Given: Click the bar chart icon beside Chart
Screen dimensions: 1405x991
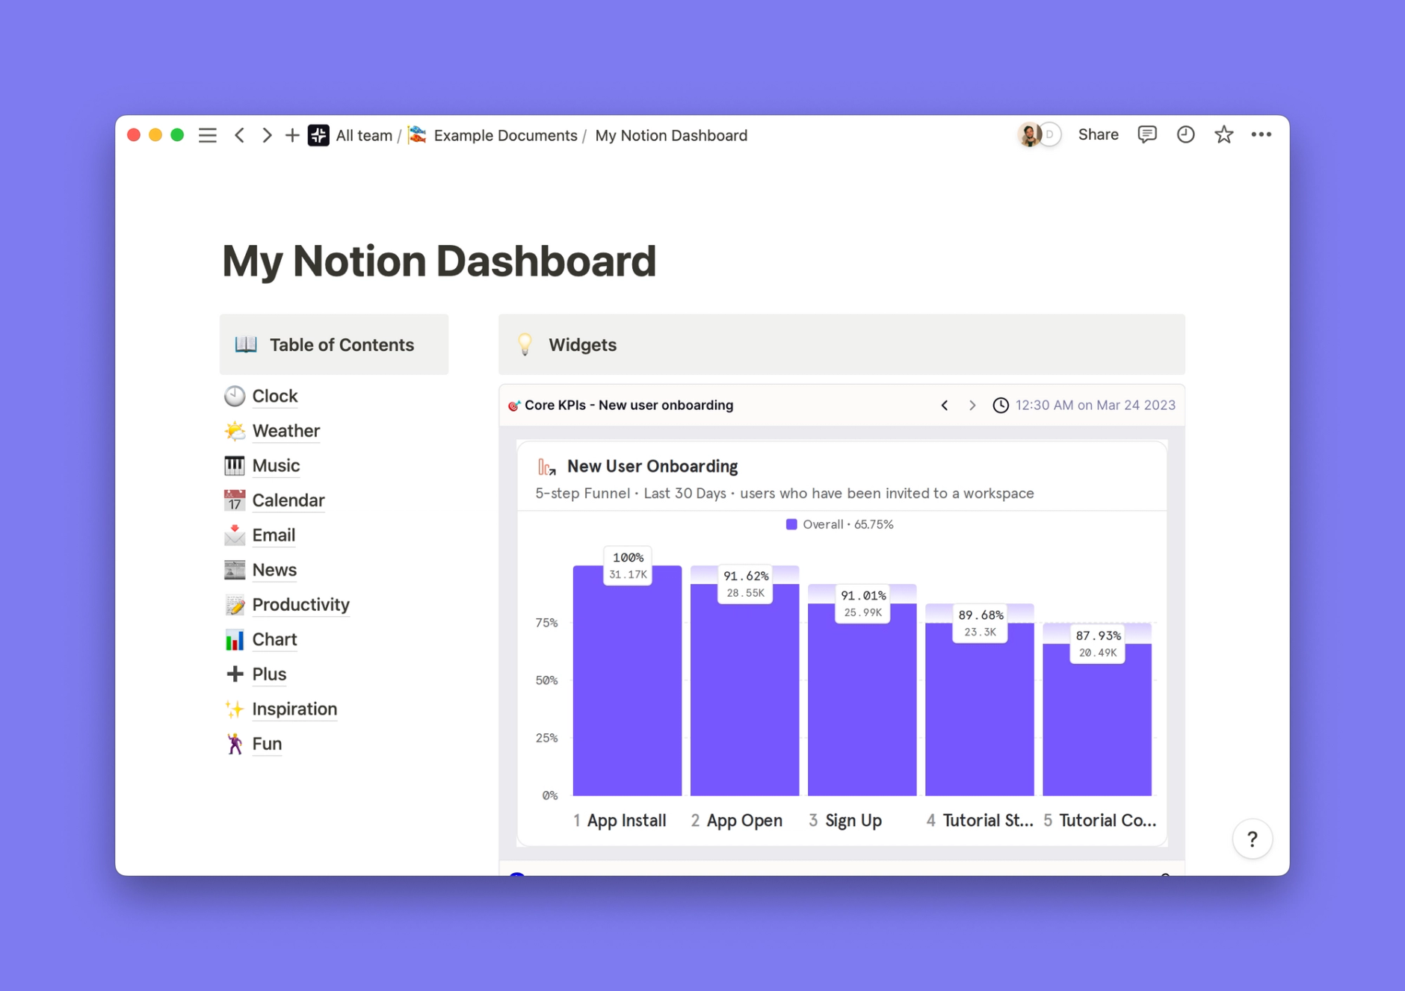Looking at the screenshot, I should [235, 639].
